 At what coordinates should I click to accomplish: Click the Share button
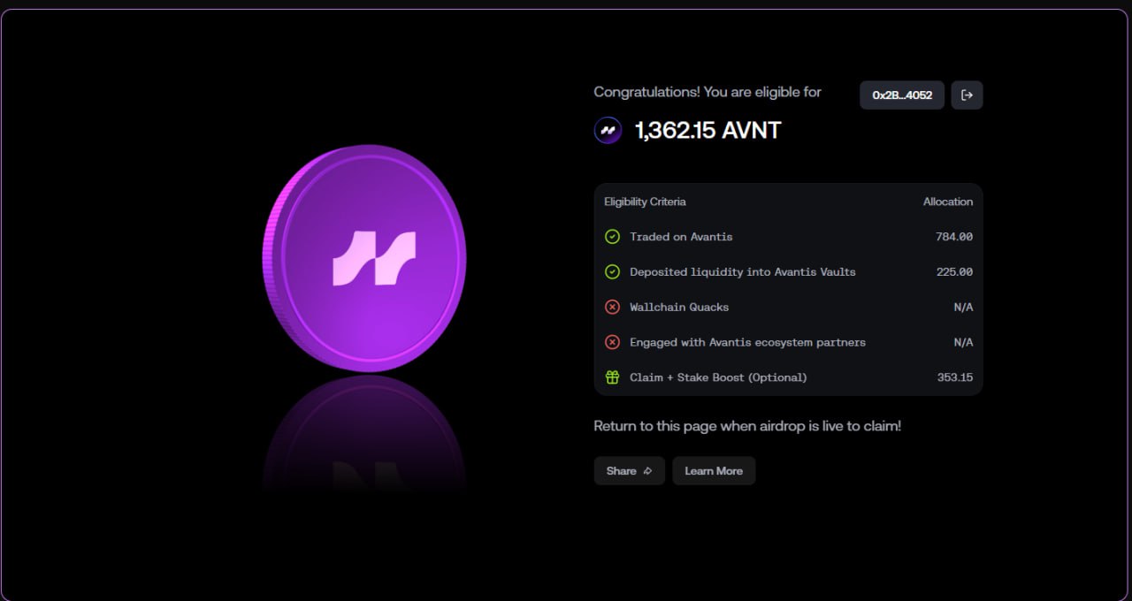click(630, 471)
